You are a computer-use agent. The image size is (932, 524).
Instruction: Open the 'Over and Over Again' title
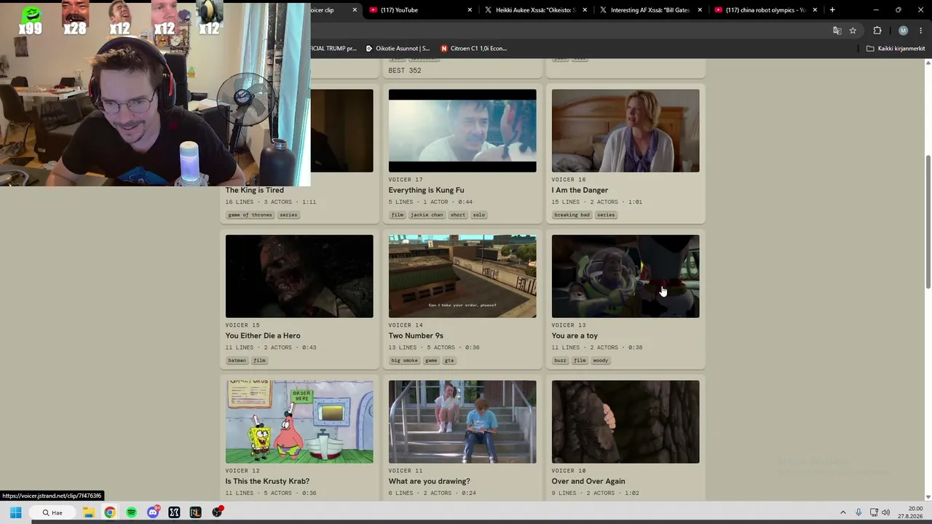pos(588,481)
